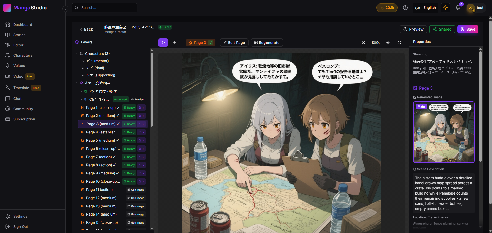Screen dimensions: 492x233
Task: Toggle the light theme sun icon
Action: click(x=445, y=8)
